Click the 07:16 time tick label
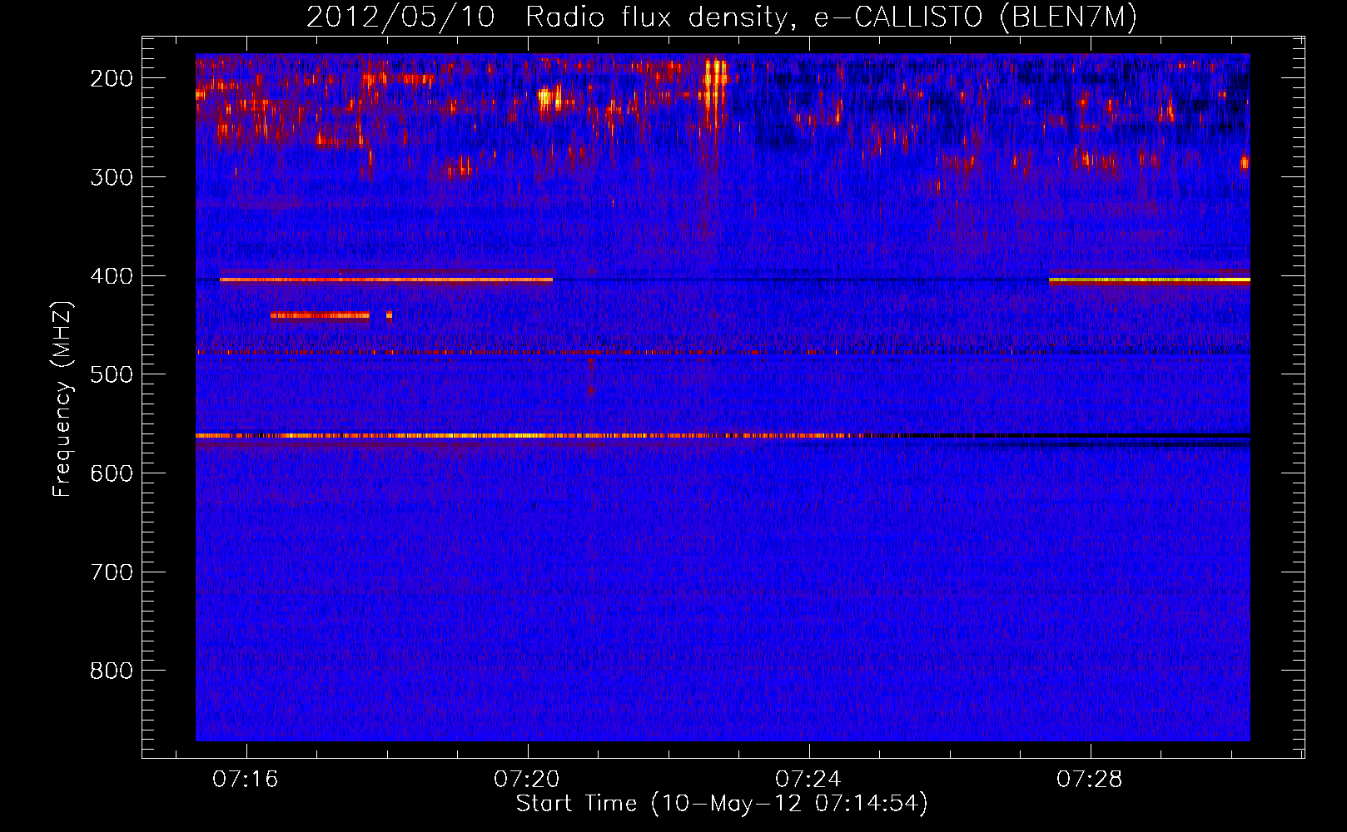Viewport: 1347px width, 832px height. tap(246, 780)
